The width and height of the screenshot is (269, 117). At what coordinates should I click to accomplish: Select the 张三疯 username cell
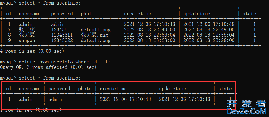point(27,30)
